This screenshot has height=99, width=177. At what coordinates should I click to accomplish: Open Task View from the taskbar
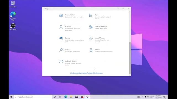click(60, 97)
